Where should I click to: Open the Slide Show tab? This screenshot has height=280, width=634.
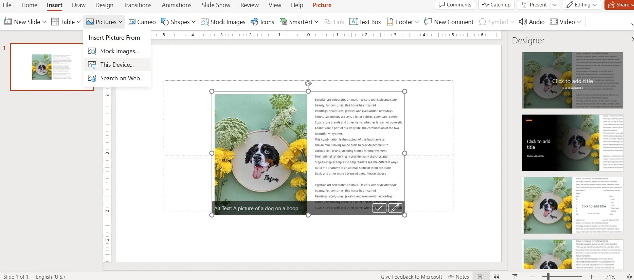tap(216, 5)
